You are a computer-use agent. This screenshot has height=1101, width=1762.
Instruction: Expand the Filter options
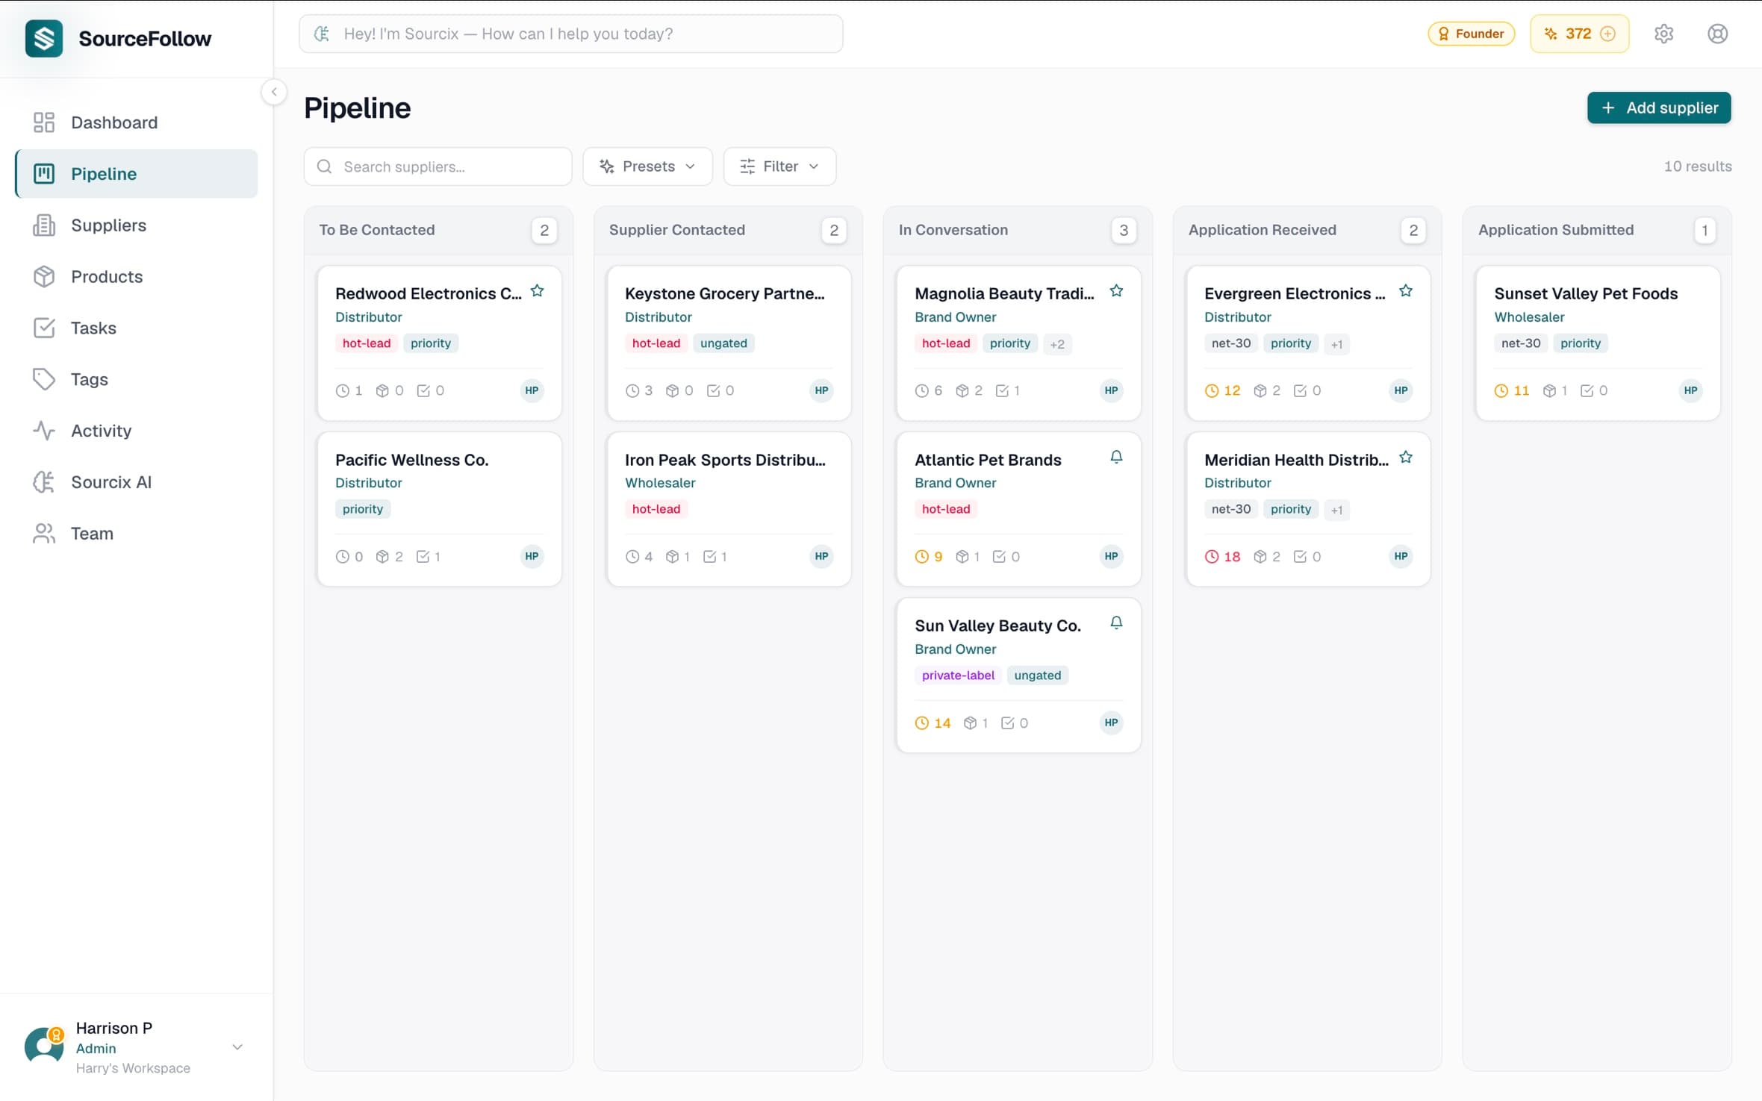tap(779, 166)
